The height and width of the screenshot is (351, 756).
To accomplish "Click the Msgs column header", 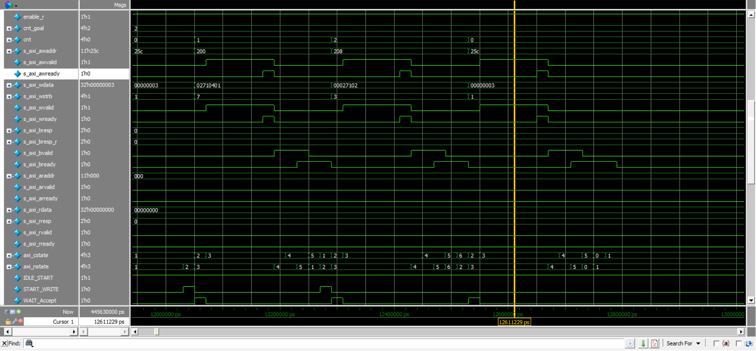I will [120, 5].
